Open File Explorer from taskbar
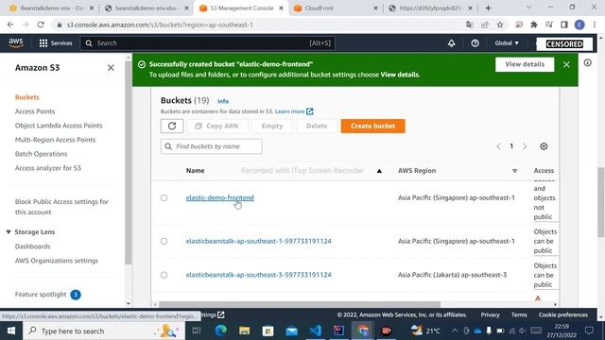Screen dimensions: 605x340 (x=244, y=331)
